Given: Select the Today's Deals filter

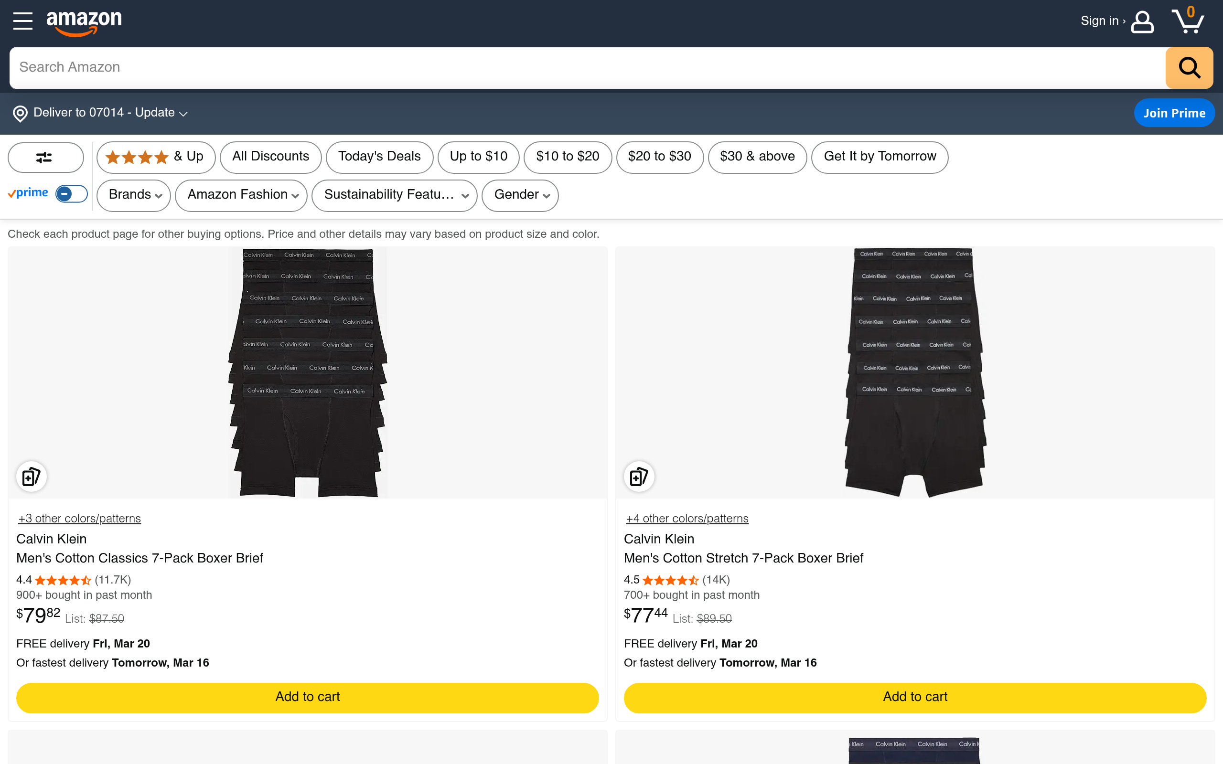Looking at the screenshot, I should (379, 157).
